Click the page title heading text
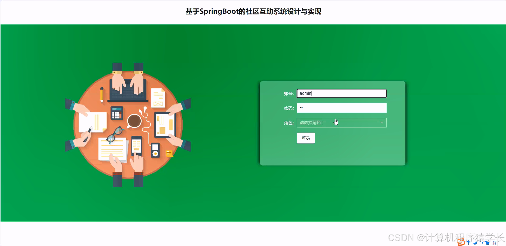 [x=253, y=12]
